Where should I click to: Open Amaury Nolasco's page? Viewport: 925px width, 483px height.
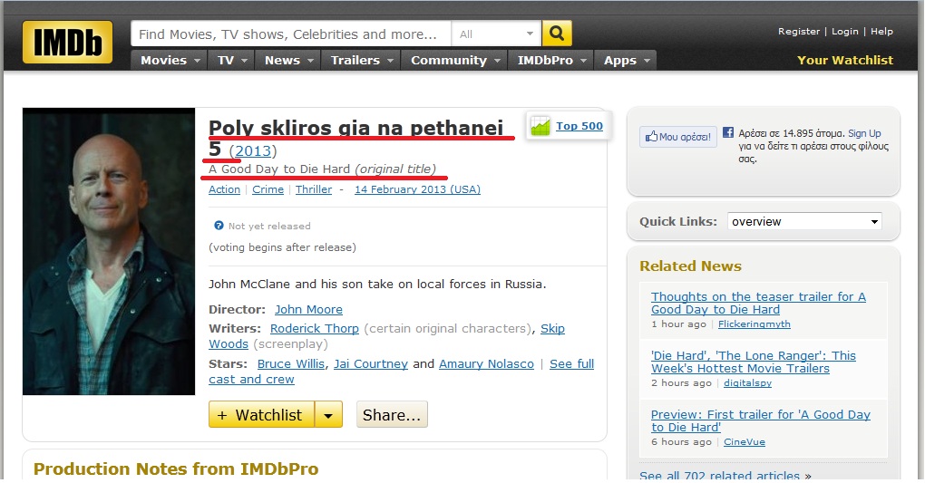click(486, 364)
